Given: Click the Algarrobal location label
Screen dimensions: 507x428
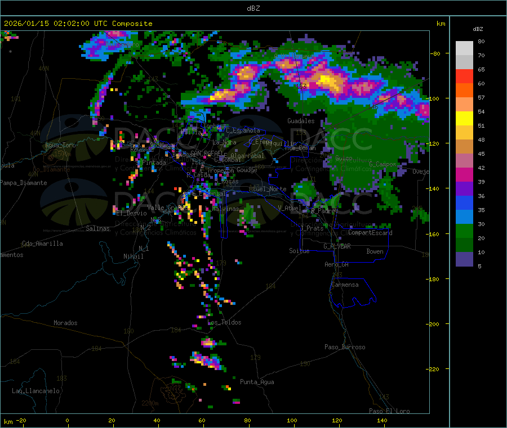Looking at the screenshot, I should point(247,156).
